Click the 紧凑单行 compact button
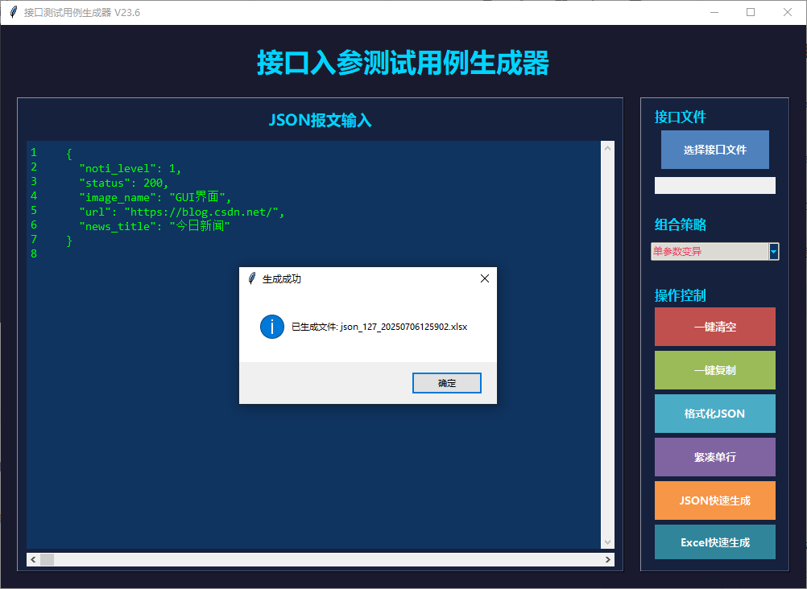The width and height of the screenshot is (807, 589). (714, 457)
